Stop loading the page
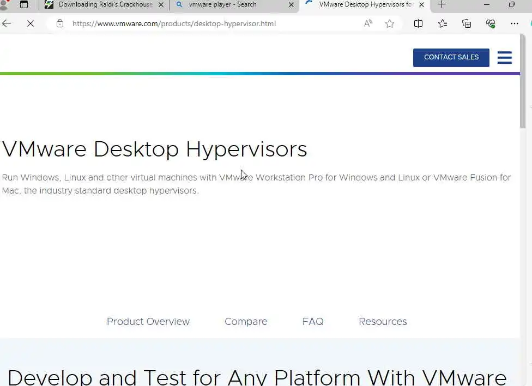Image resolution: width=532 pixels, height=386 pixels. (30, 23)
